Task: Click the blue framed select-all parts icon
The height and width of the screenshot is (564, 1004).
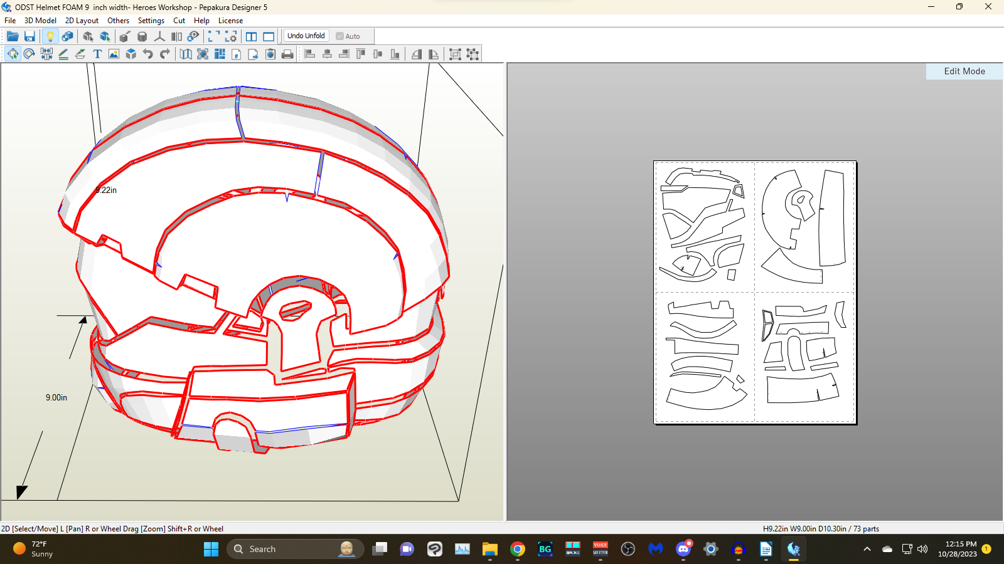Action: (203, 54)
